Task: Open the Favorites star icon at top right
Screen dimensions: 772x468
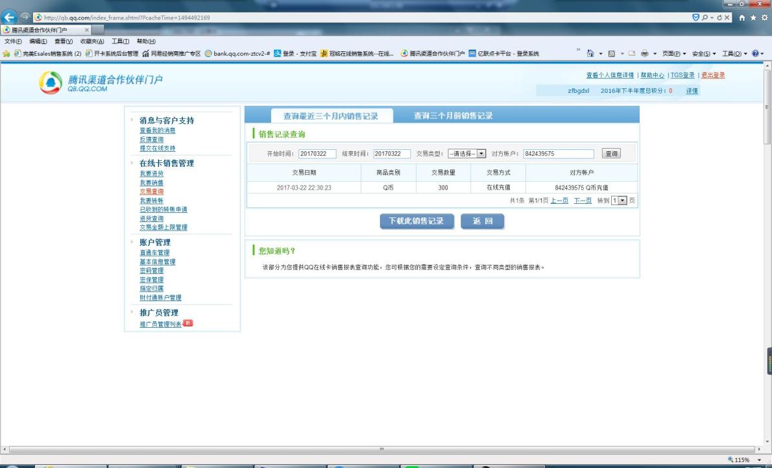Action: [x=753, y=18]
